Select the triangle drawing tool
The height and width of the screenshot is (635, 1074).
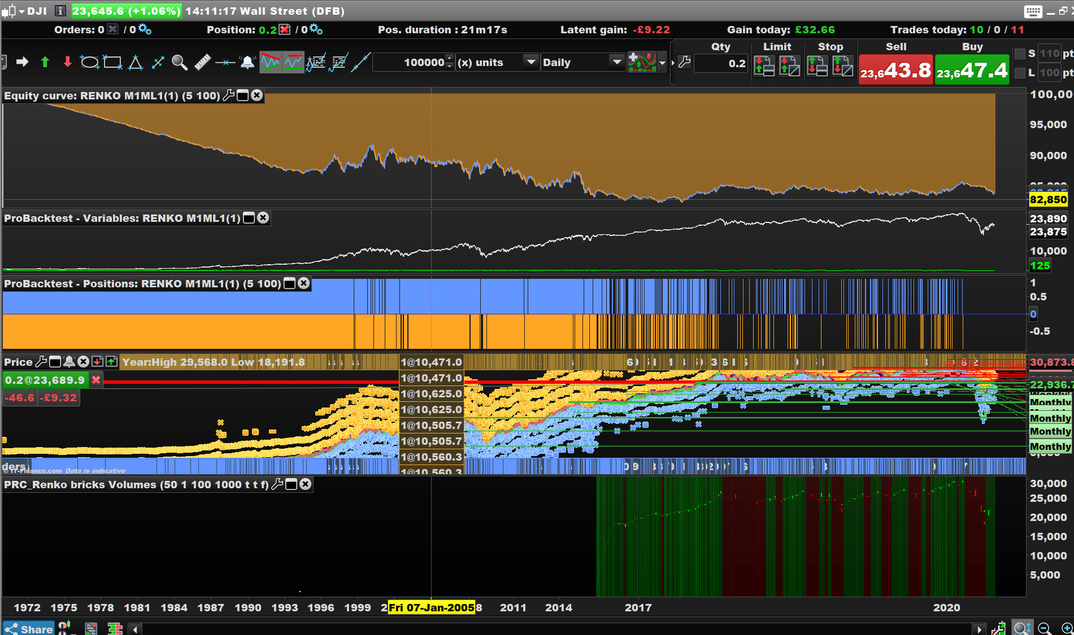136,62
